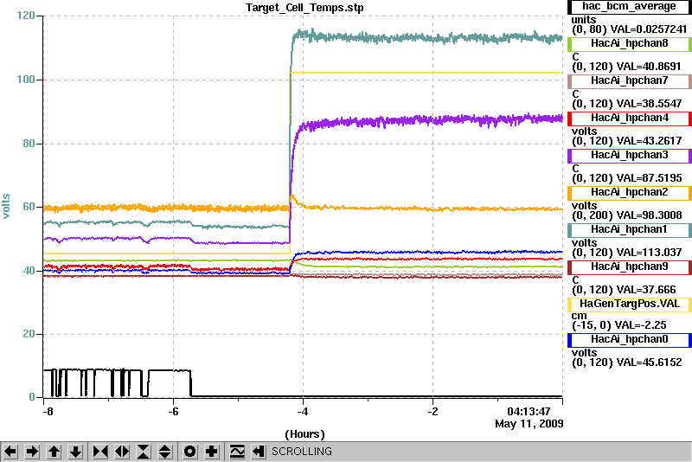Pan the graph left with left-arrow icon
This screenshot has height=462, width=692.
click(x=10, y=452)
